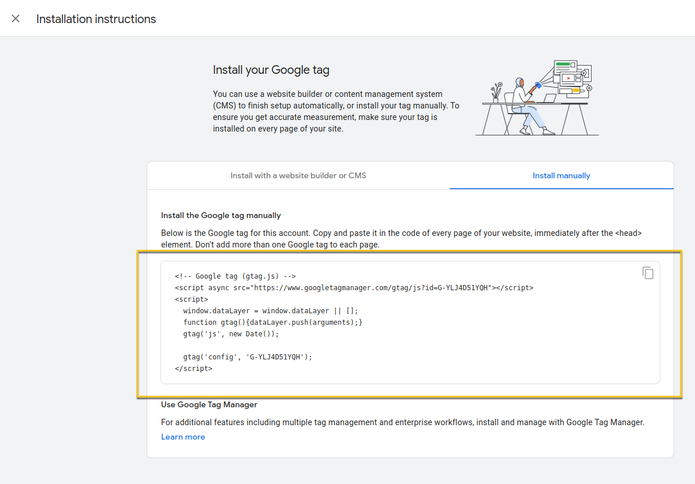The width and height of the screenshot is (695, 484).
Task: Click the person-at-desk illustration
Action: pos(537,98)
